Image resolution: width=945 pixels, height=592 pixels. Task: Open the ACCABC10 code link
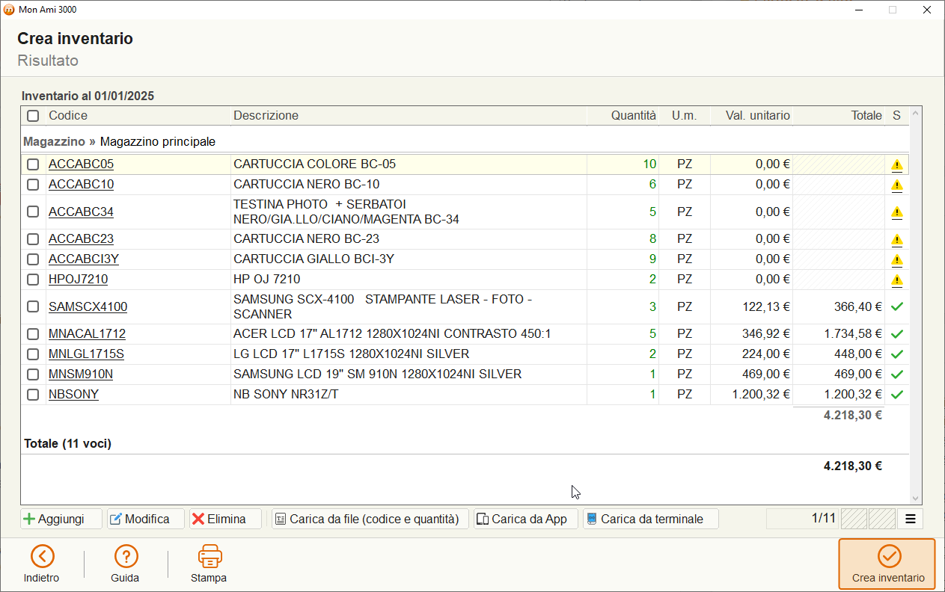81,185
